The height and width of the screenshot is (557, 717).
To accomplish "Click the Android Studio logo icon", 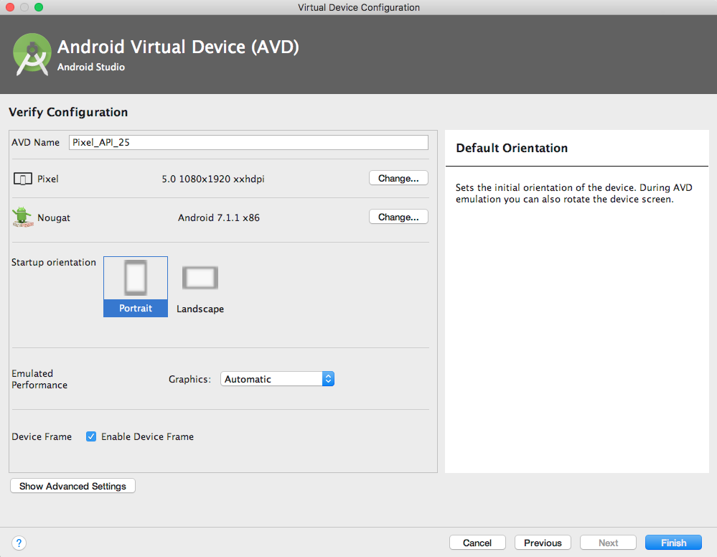I will click(32, 54).
